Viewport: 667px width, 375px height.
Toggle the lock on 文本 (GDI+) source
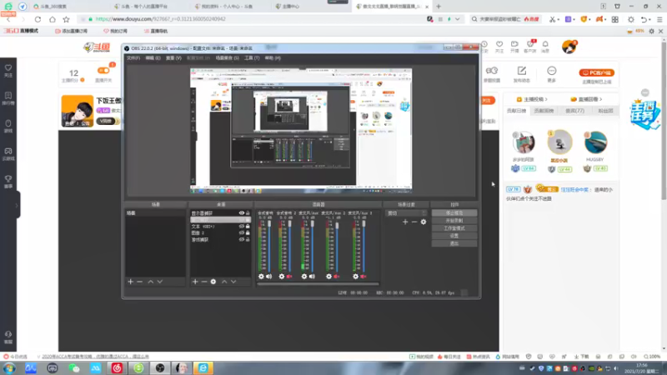tap(248, 226)
